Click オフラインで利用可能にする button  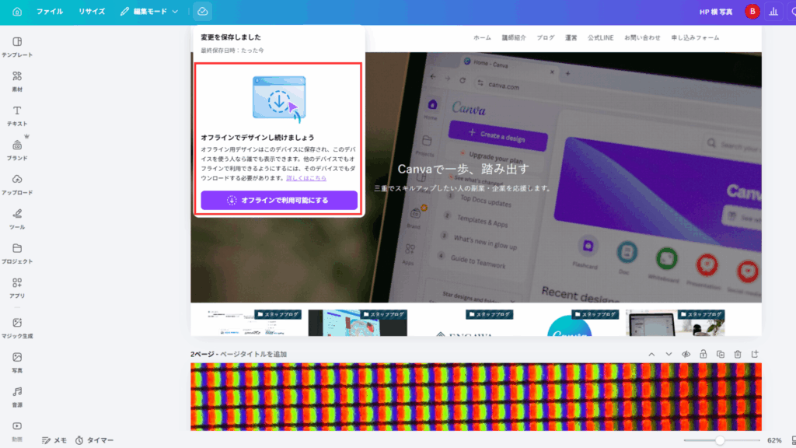[x=279, y=201]
